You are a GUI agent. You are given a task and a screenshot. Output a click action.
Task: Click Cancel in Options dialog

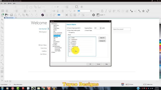(x=98, y=64)
